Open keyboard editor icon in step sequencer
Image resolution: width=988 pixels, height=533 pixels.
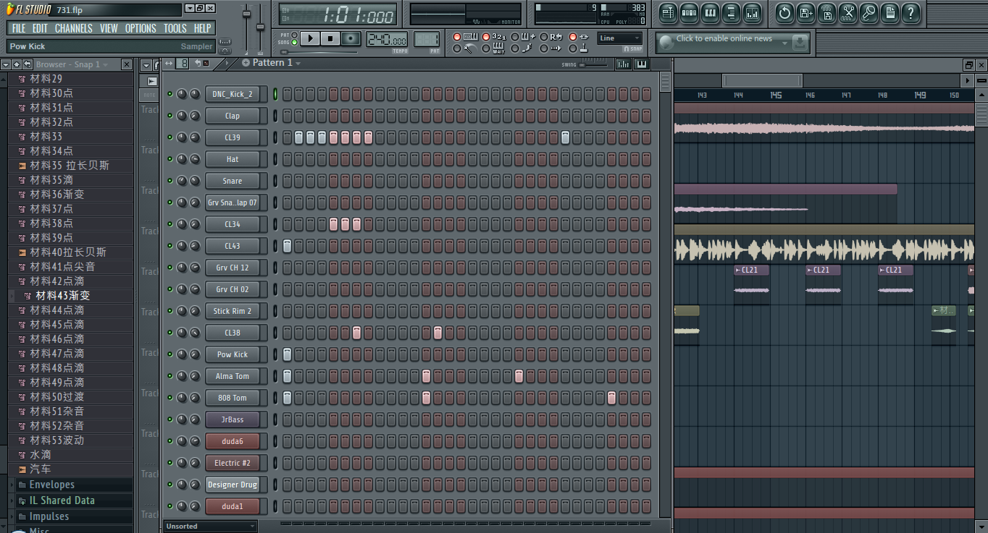[640, 64]
